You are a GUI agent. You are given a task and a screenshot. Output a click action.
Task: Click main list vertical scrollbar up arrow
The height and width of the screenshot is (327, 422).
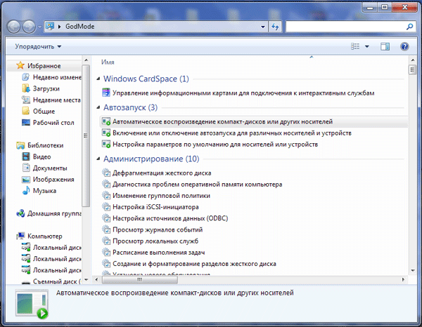(x=413, y=60)
